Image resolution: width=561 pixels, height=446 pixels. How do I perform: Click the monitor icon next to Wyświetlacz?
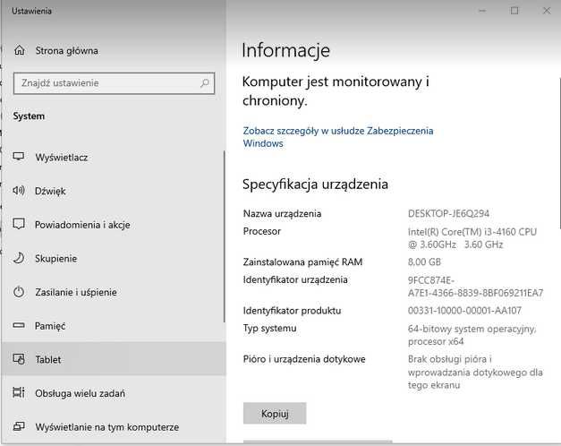(x=19, y=157)
